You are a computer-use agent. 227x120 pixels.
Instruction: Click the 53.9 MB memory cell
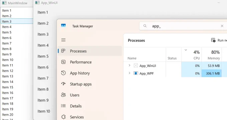coord(212,66)
